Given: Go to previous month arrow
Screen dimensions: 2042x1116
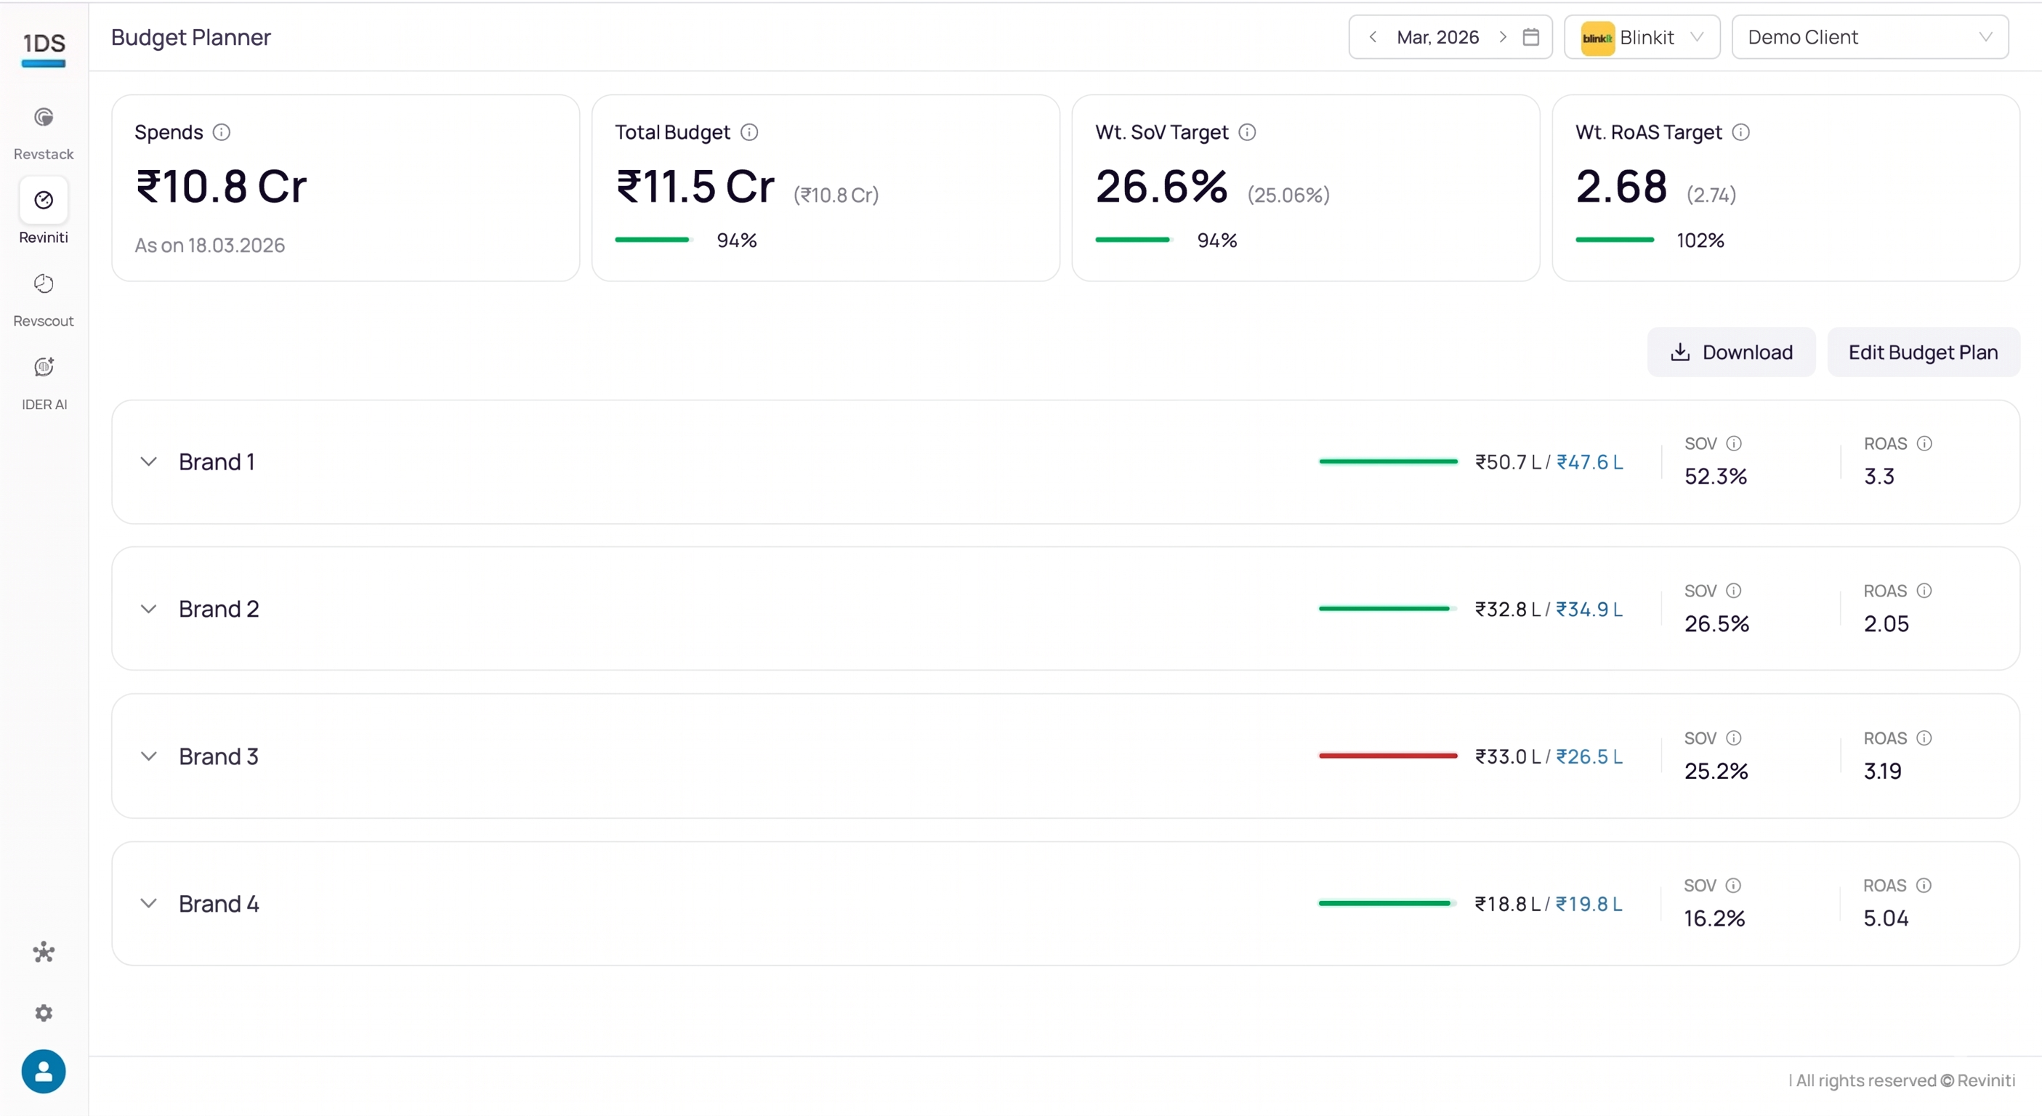Looking at the screenshot, I should point(1372,37).
